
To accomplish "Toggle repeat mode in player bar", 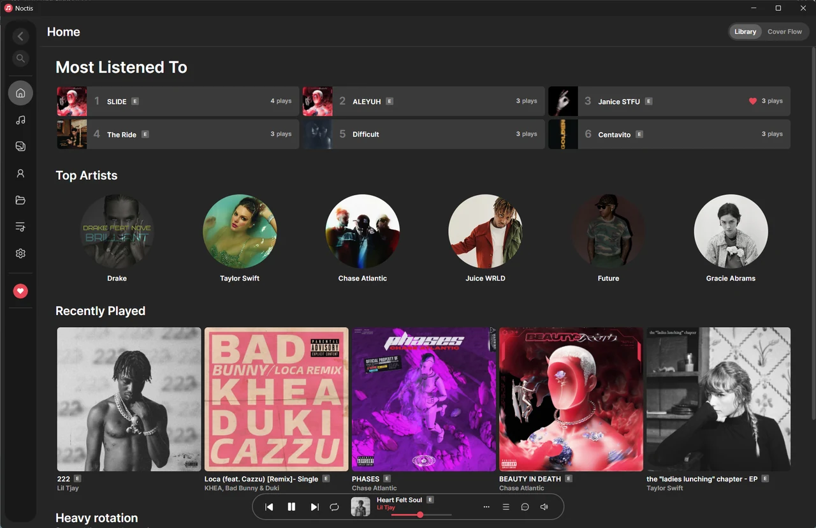I will tap(334, 507).
